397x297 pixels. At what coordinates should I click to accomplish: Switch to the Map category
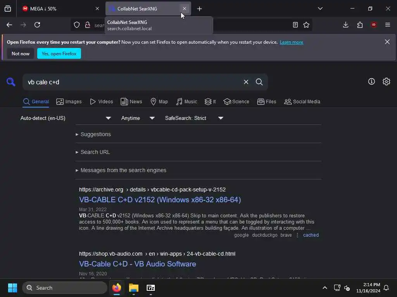(159, 102)
